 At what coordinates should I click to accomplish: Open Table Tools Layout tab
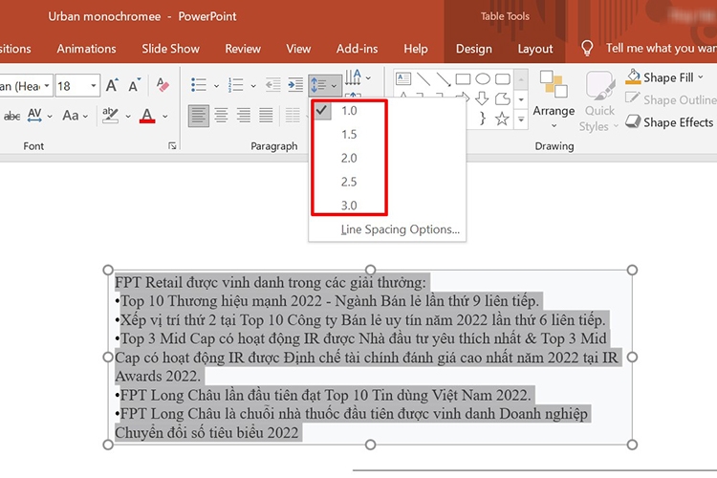point(535,49)
